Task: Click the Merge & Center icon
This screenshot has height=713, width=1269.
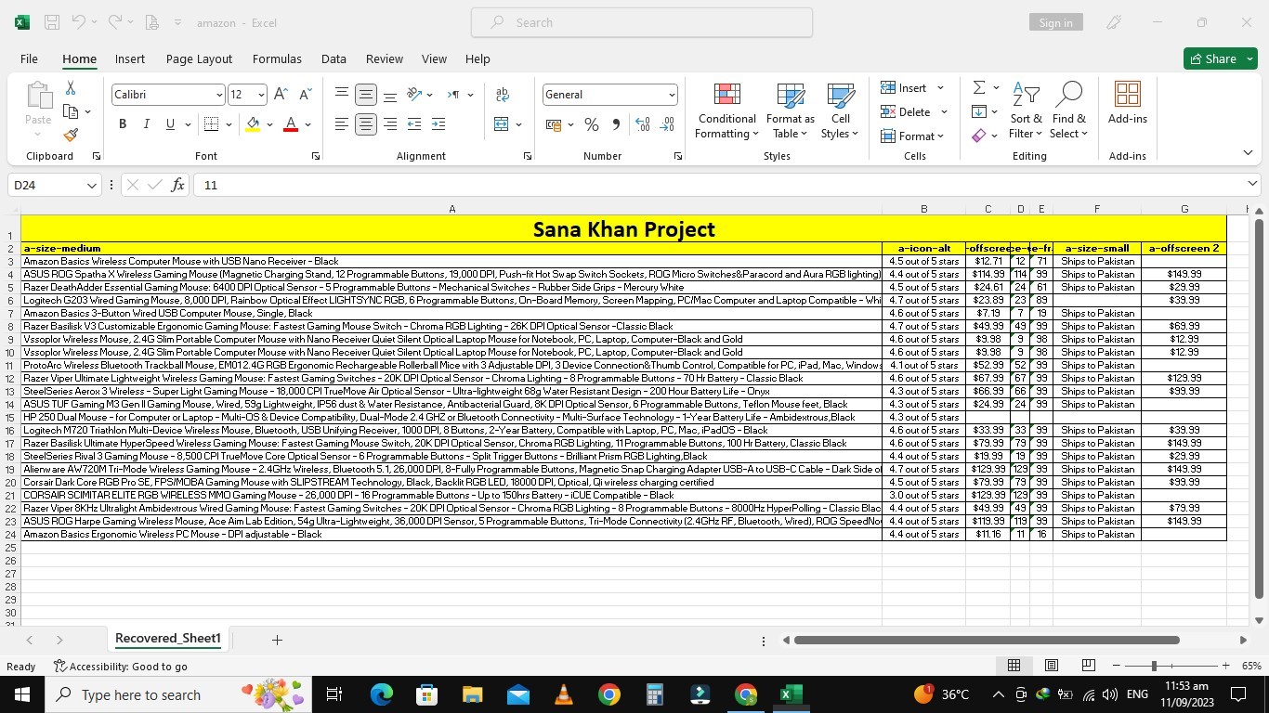Action: point(502,124)
